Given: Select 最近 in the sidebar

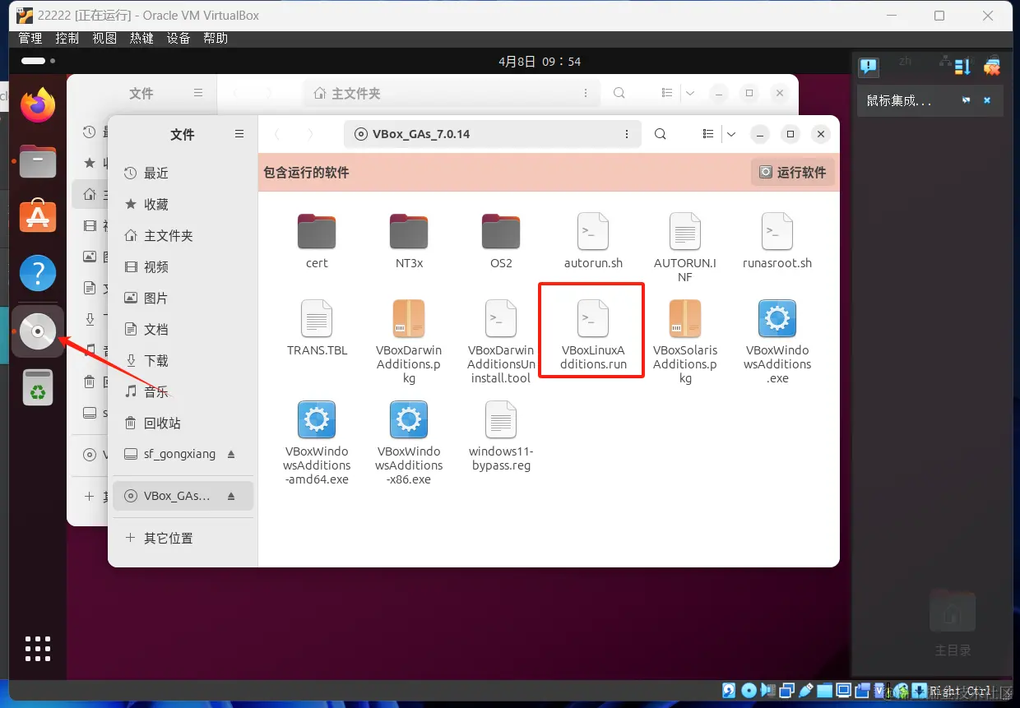Looking at the screenshot, I should pyautogui.click(x=183, y=173).
